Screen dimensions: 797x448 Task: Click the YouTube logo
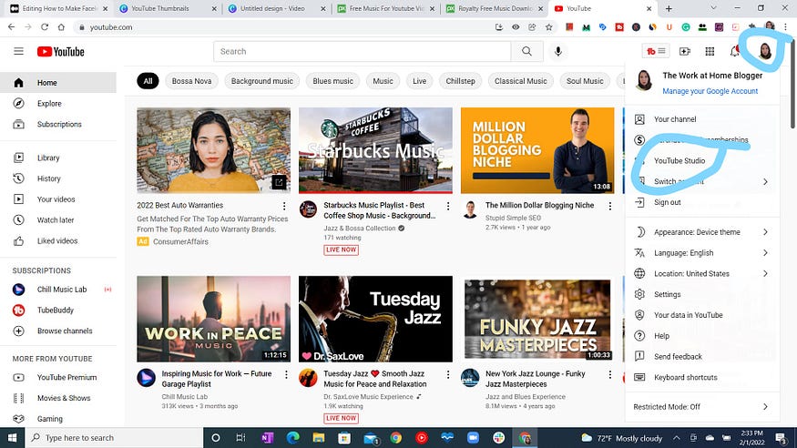60,51
